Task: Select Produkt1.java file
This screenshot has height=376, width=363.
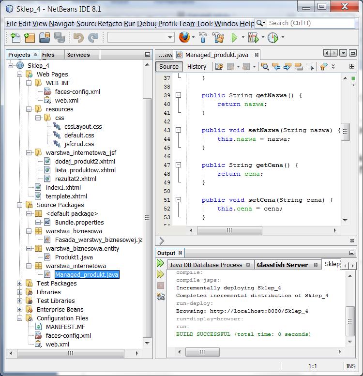Action: [x=74, y=257]
